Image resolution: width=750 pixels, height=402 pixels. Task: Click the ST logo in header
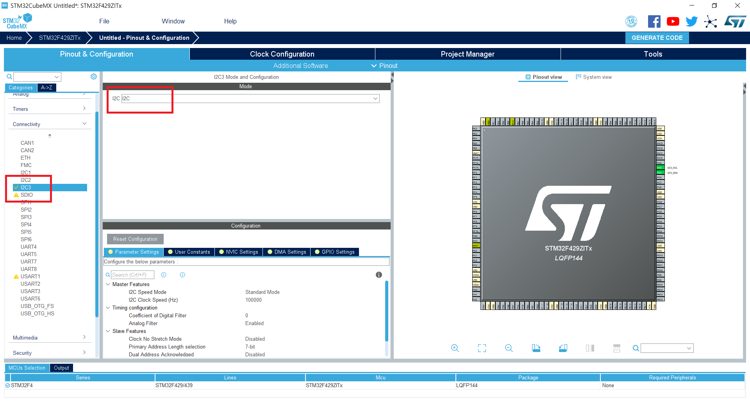(x=735, y=21)
